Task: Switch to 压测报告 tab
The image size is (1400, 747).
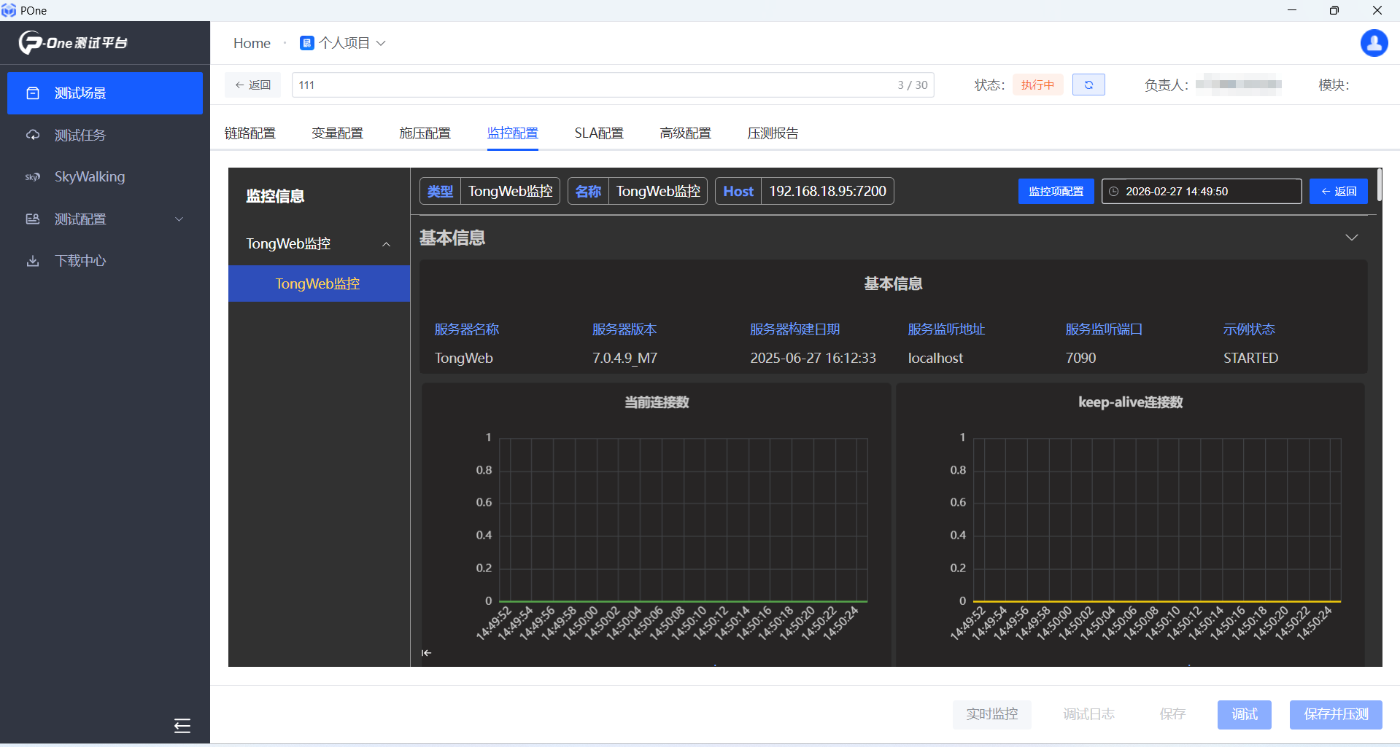Action: coord(773,133)
